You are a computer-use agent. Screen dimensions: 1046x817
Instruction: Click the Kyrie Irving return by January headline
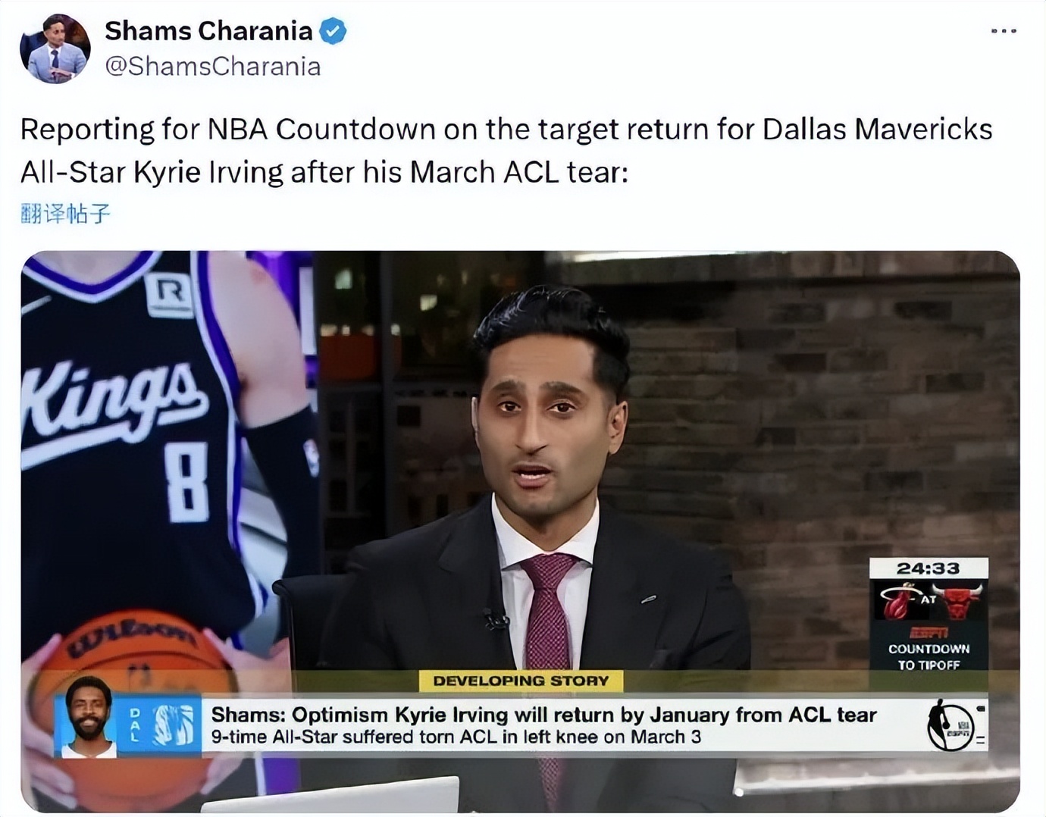[543, 715]
